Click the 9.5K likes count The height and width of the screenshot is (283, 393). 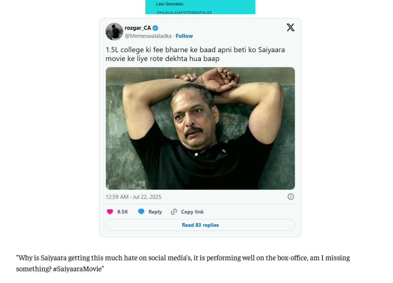122,212
